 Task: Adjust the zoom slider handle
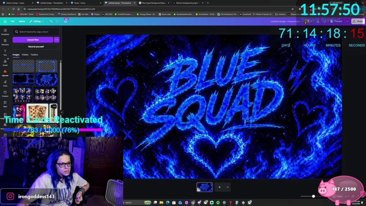(x=313, y=196)
